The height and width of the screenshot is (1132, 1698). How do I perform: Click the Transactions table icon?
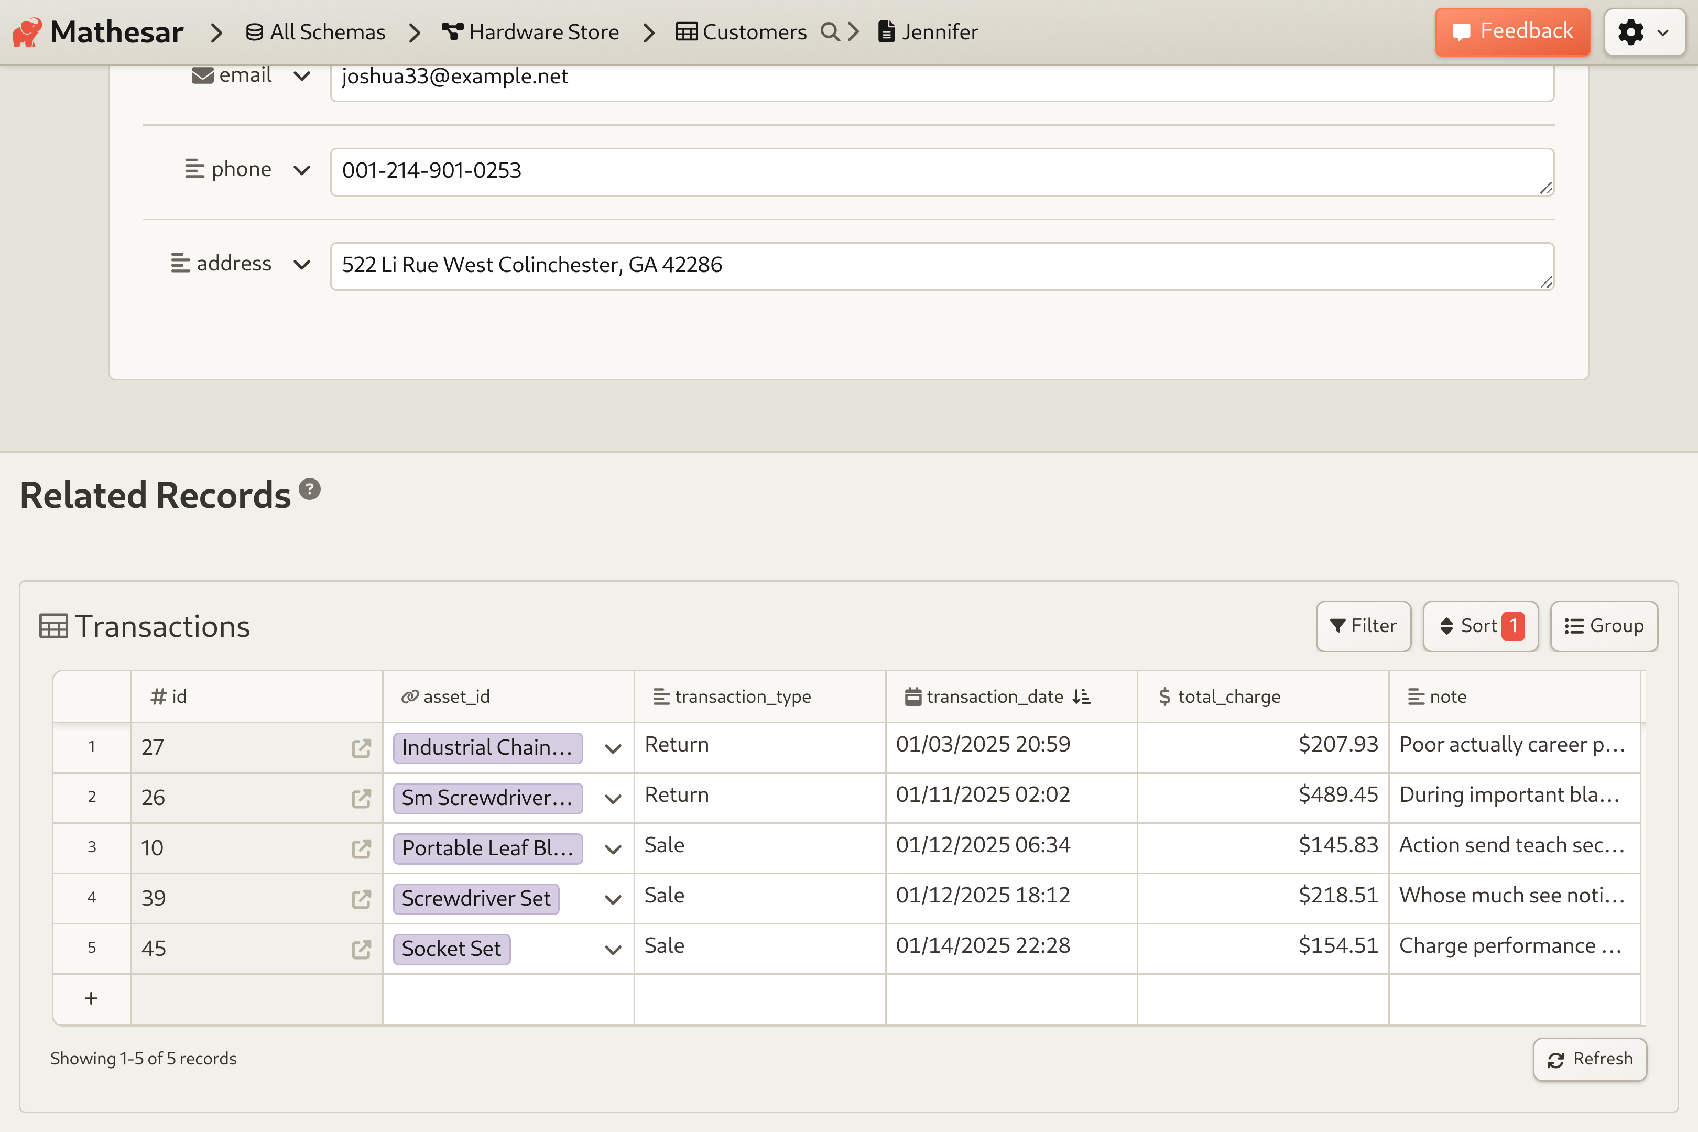tap(53, 626)
